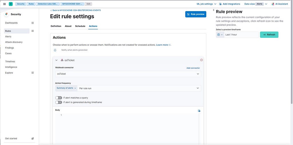
Task: Open Attack discovery in the sidebar
Action: click(14, 42)
